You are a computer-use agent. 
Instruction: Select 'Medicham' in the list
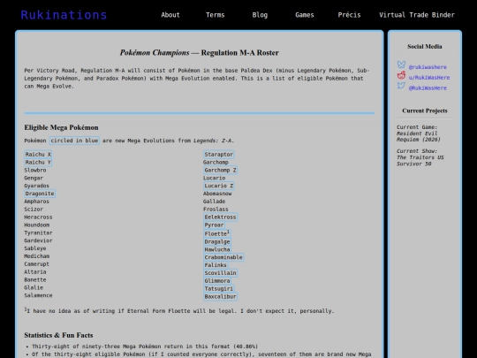point(37,256)
